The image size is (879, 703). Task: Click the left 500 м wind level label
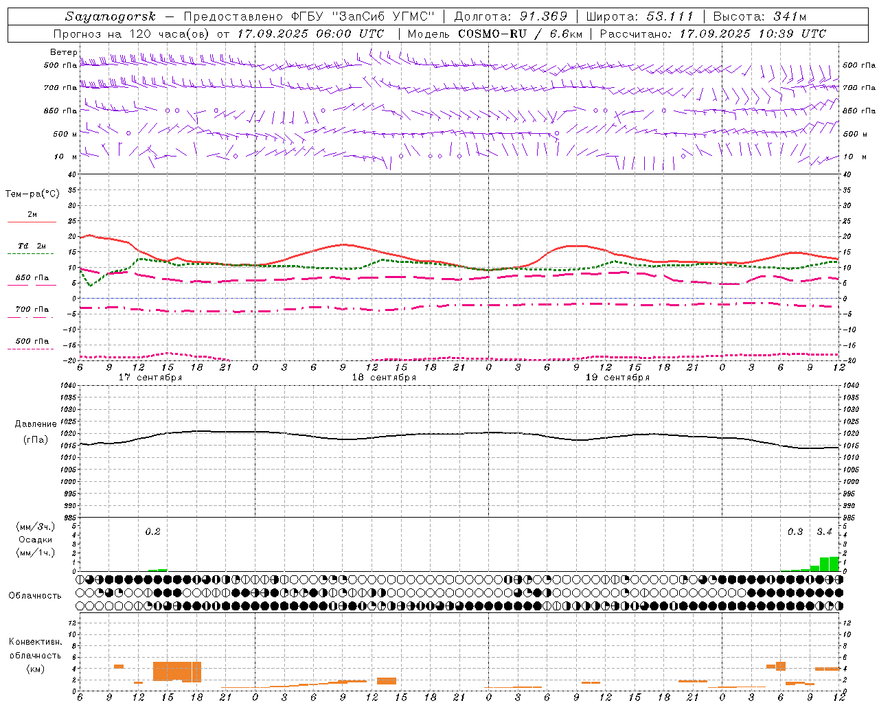[x=65, y=134]
